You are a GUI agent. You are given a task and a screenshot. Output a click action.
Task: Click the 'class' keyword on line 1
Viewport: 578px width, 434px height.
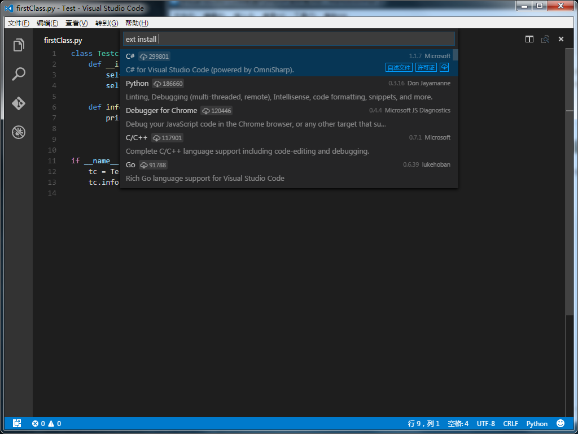[82, 54]
